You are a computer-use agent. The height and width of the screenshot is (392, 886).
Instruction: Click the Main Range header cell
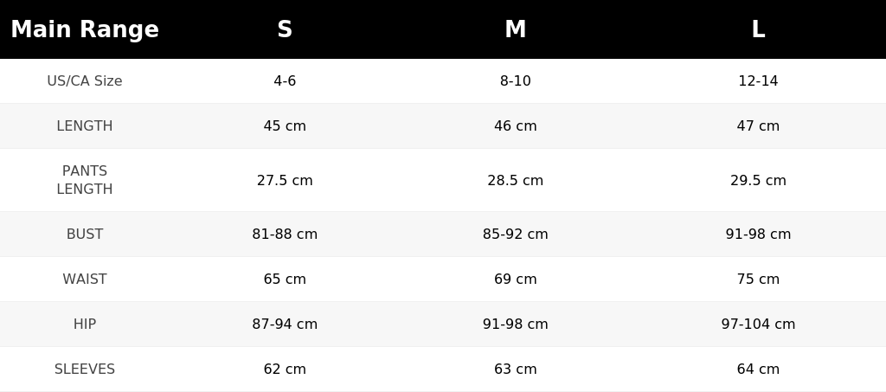85,29
